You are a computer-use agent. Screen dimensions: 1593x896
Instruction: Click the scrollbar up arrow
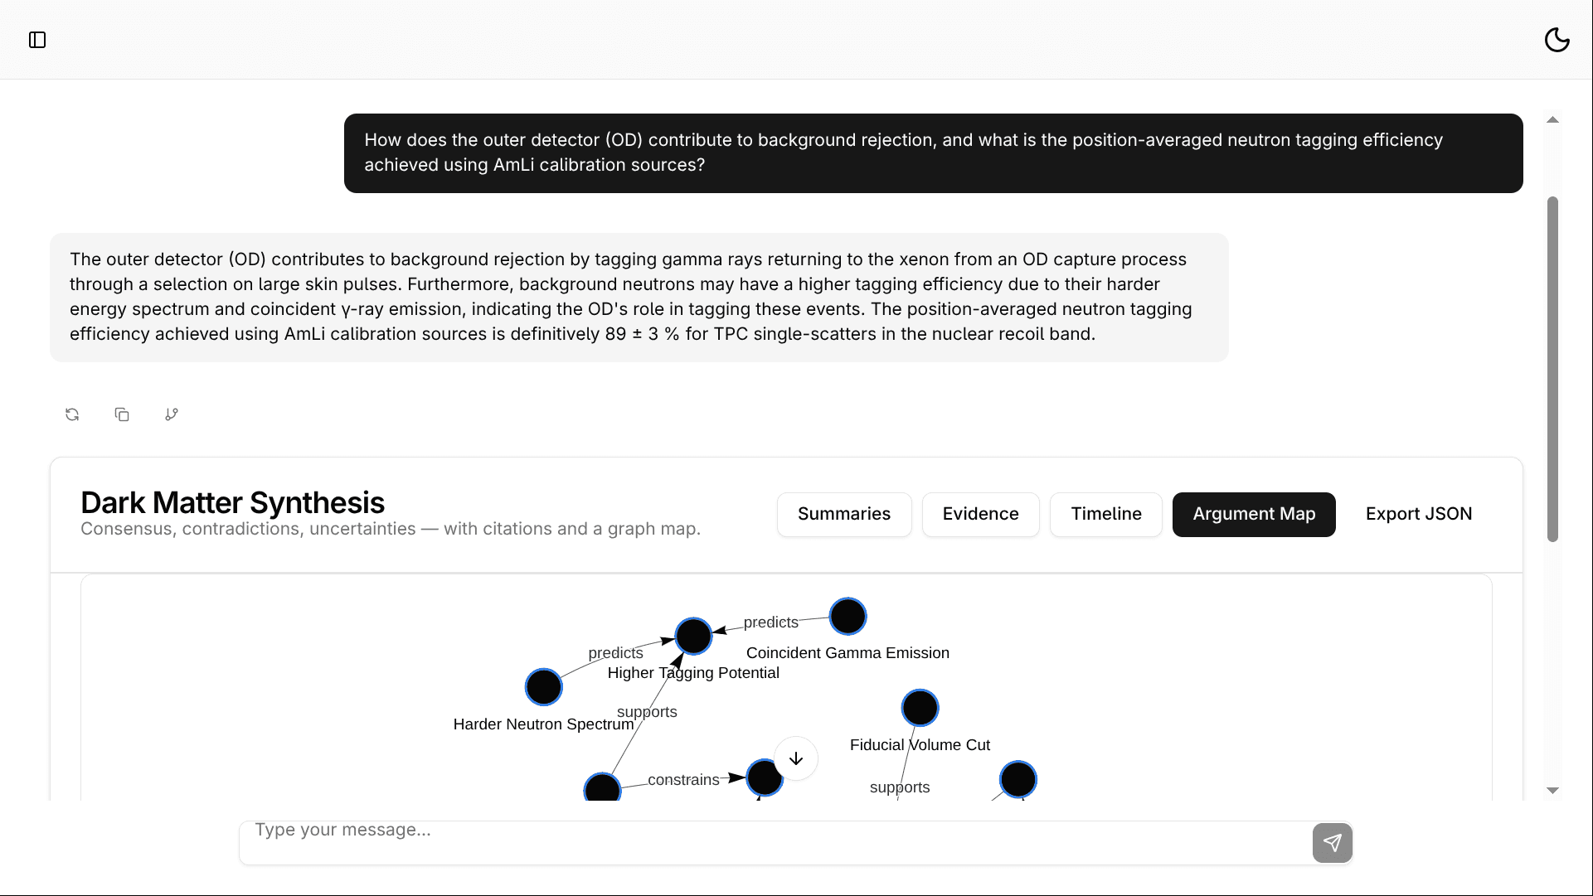[1552, 120]
